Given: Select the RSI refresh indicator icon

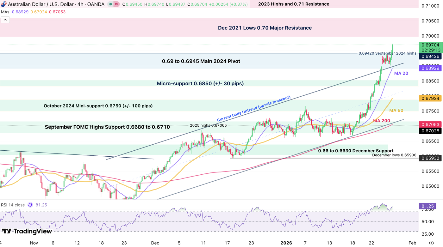Looking at the screenshot, I should click(x=30, y=205).
